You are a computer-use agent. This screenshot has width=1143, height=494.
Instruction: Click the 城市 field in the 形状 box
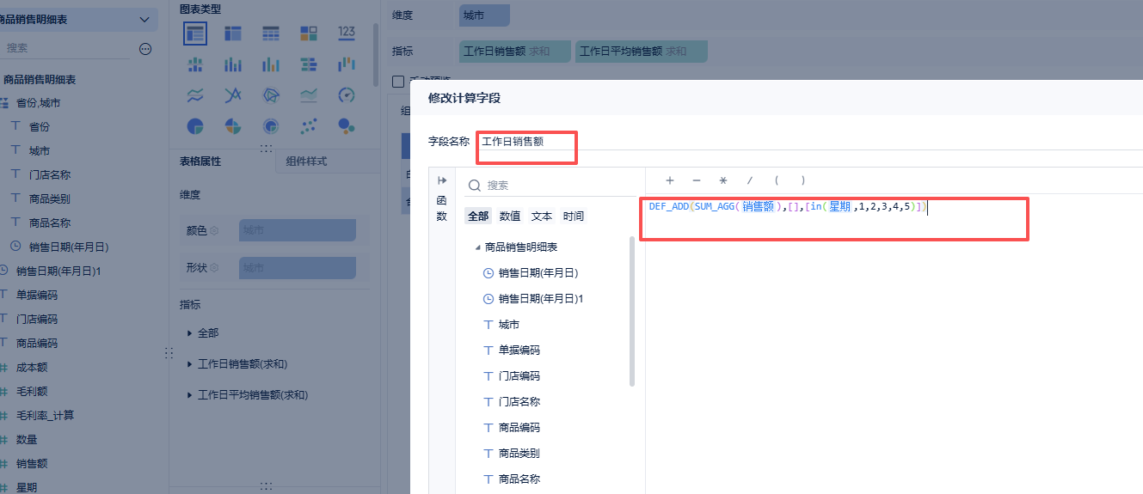298,268
